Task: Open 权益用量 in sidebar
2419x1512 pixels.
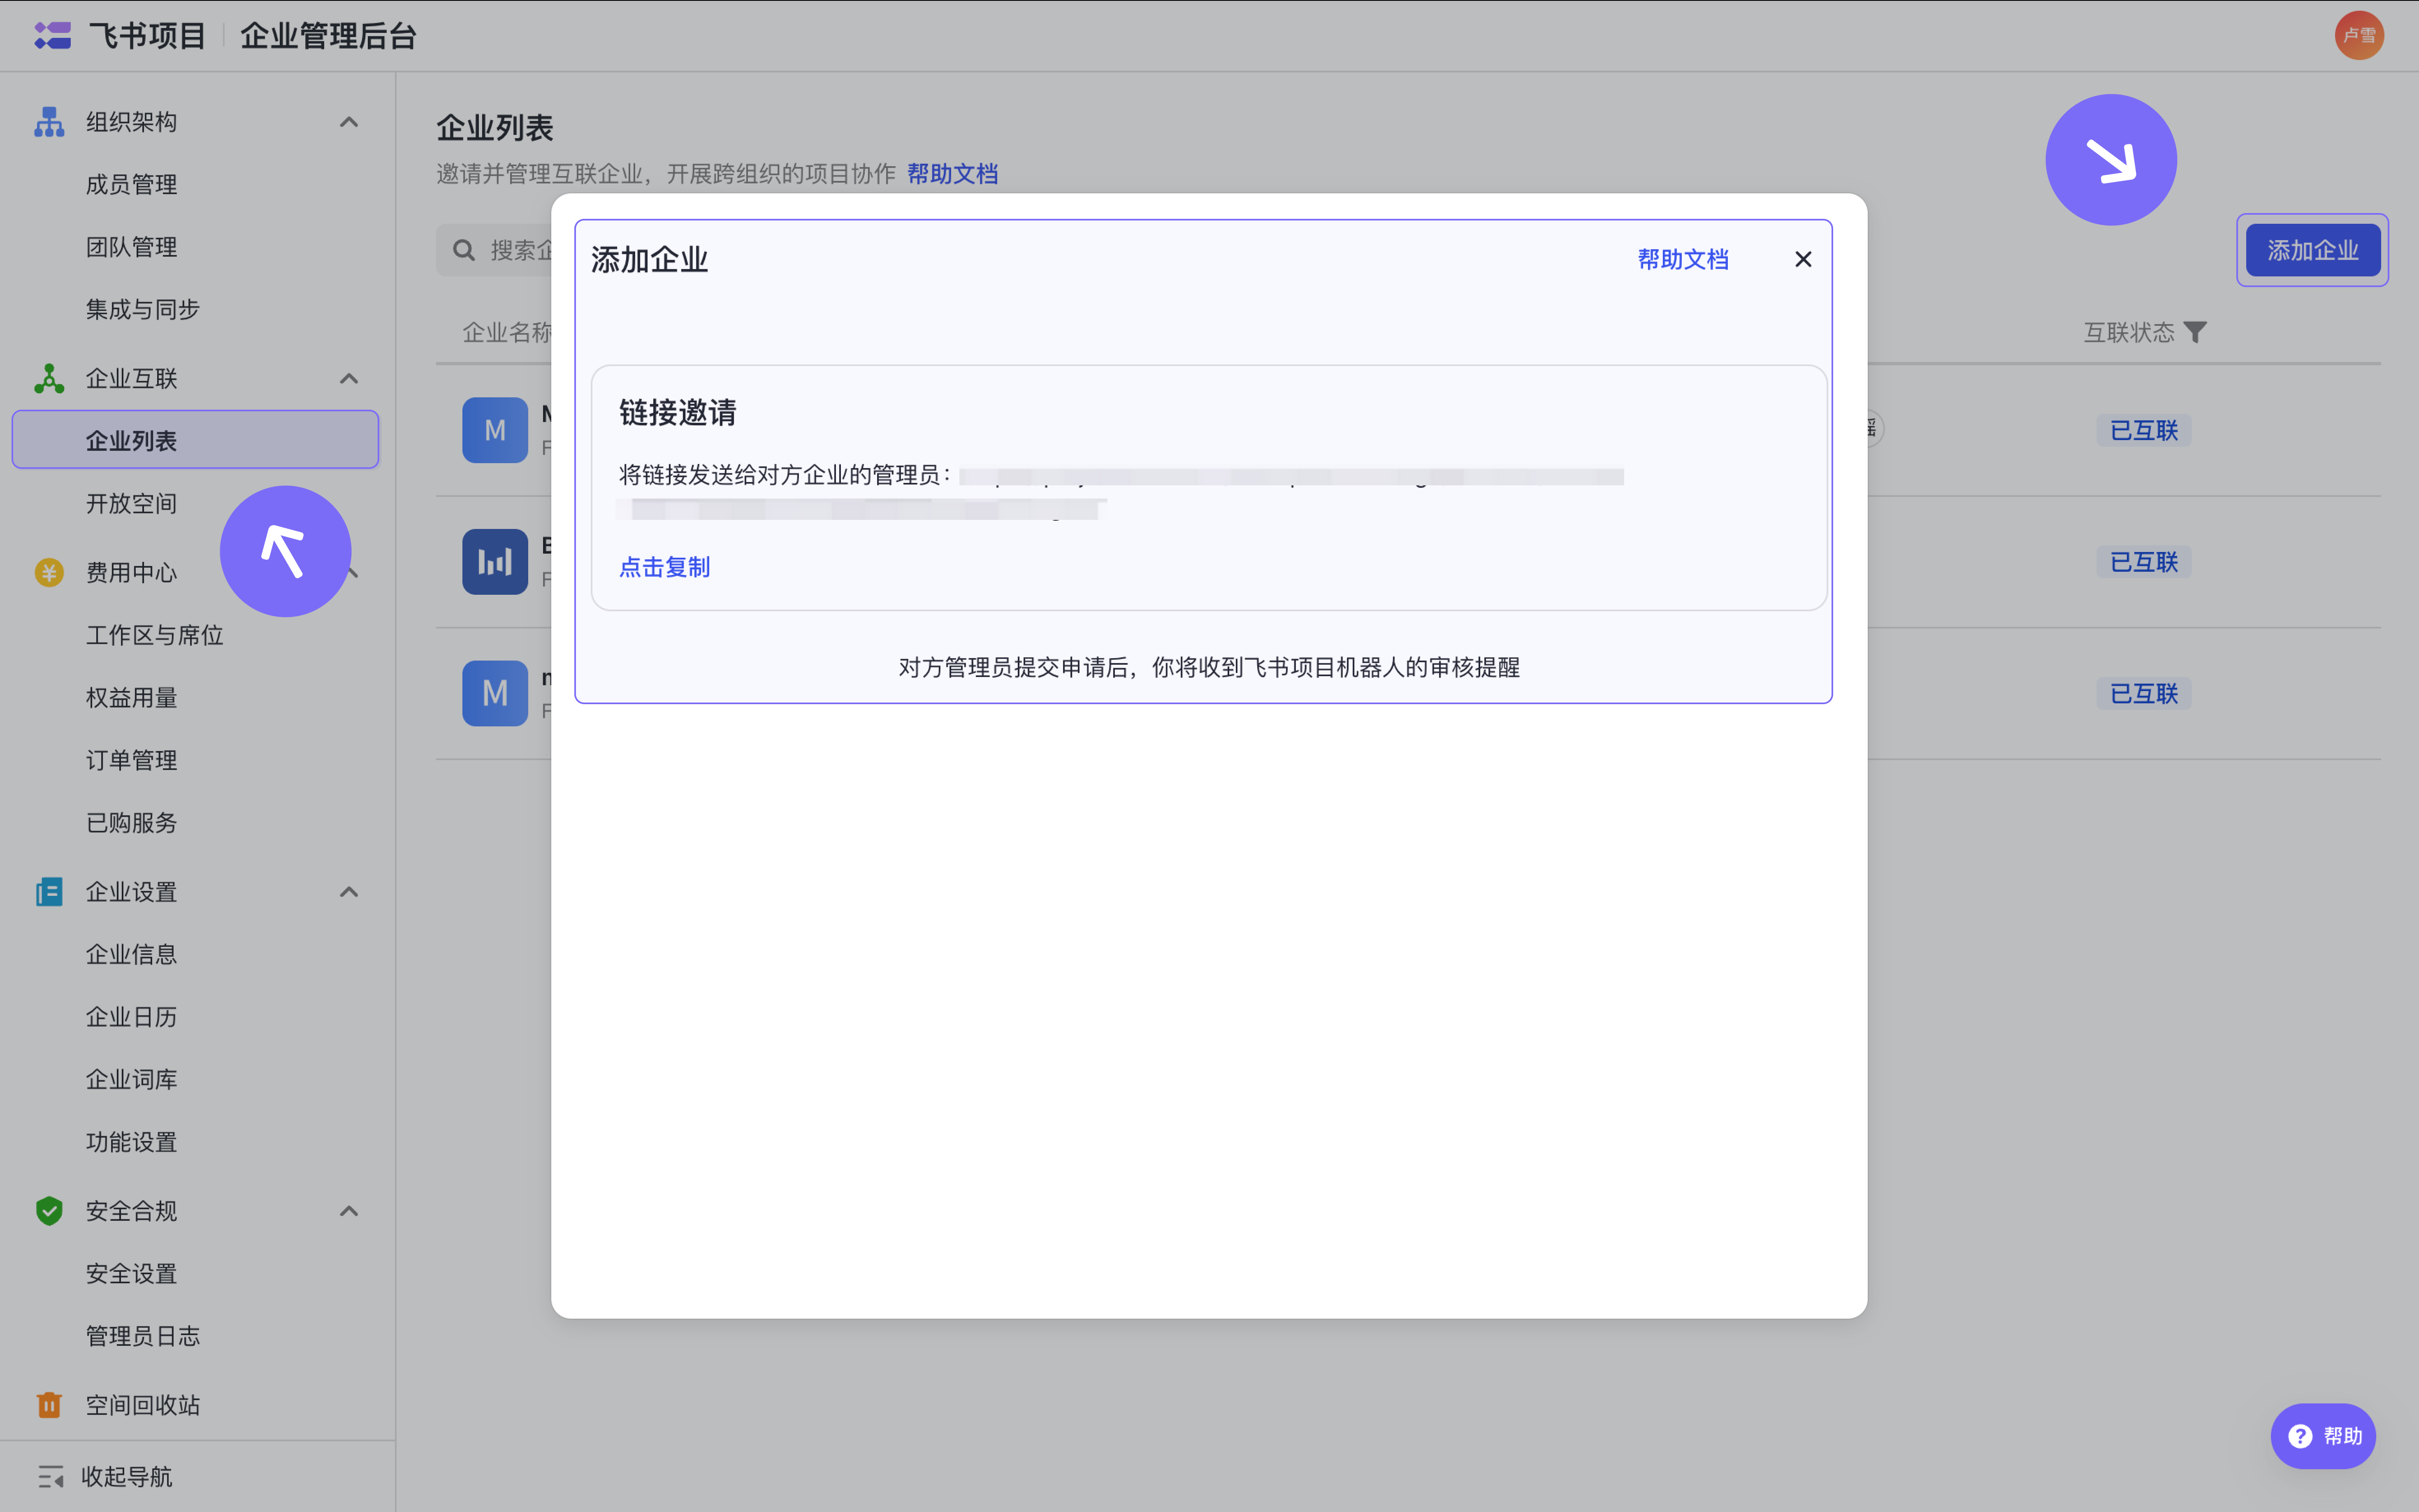Action: point(131,697)
